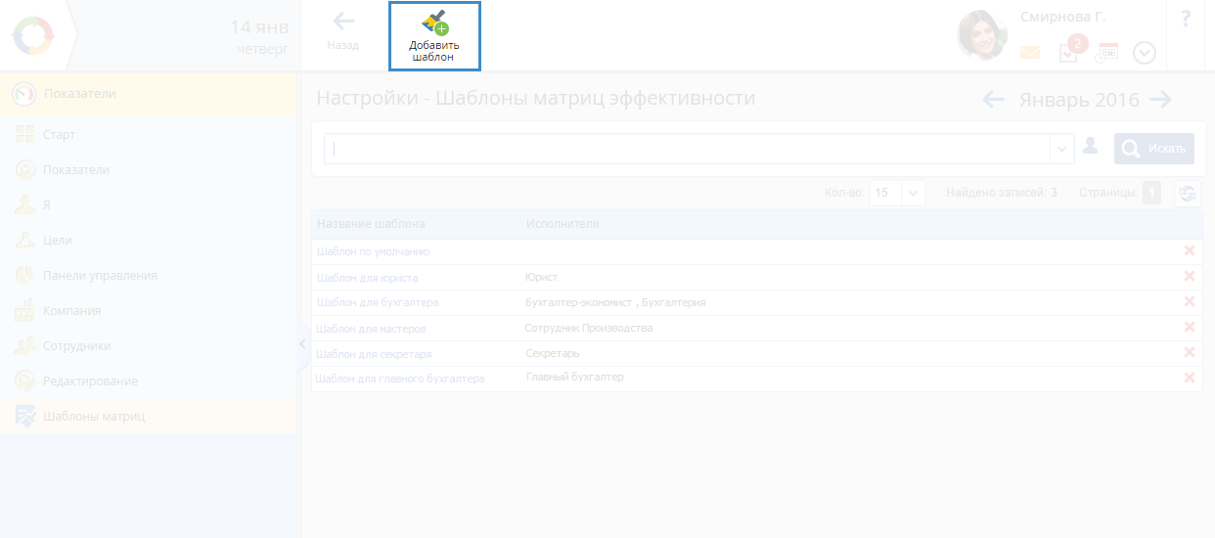Expand the user menu chevron under Смирнова Г.
This screenshot has width=1215, height=538.
(x=1145, y=53)
